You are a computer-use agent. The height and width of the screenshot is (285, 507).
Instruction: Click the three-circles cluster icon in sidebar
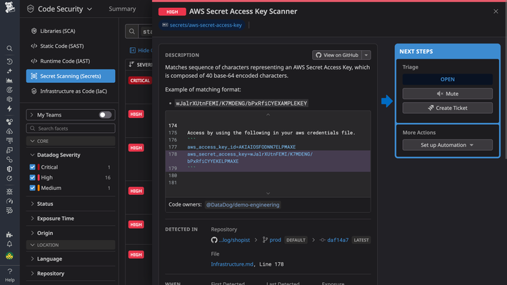point(9,121)
